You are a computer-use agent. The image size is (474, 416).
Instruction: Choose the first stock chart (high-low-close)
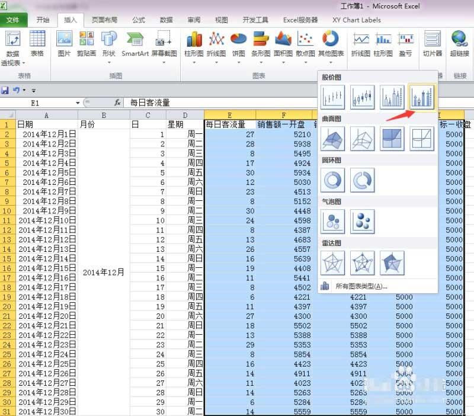tap(332, 97)
